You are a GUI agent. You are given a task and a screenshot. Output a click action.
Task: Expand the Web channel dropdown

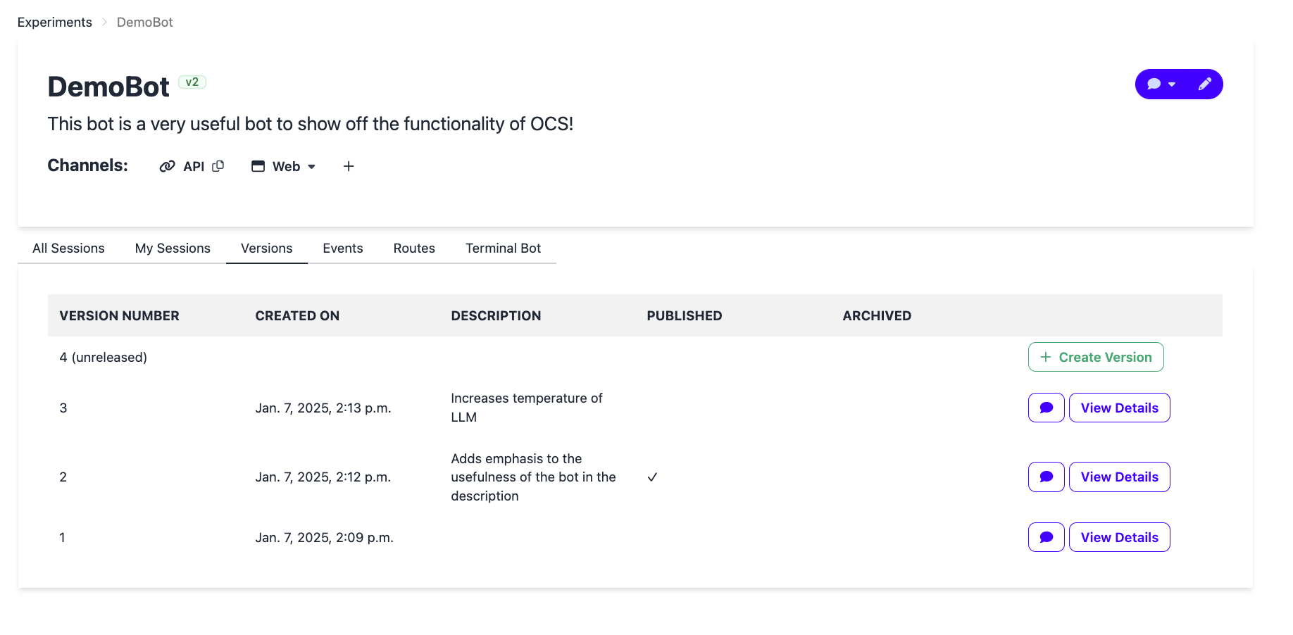(285, 166)
